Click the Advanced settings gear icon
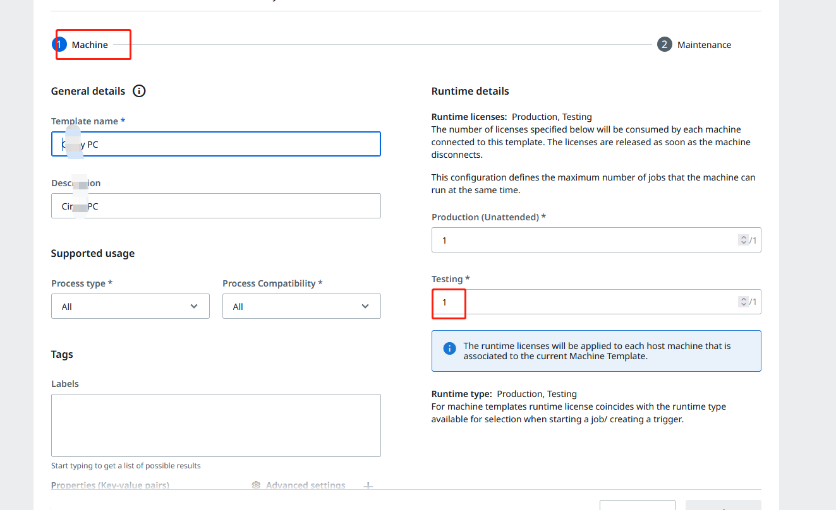 pyautogui.click(x=256, y=485)
